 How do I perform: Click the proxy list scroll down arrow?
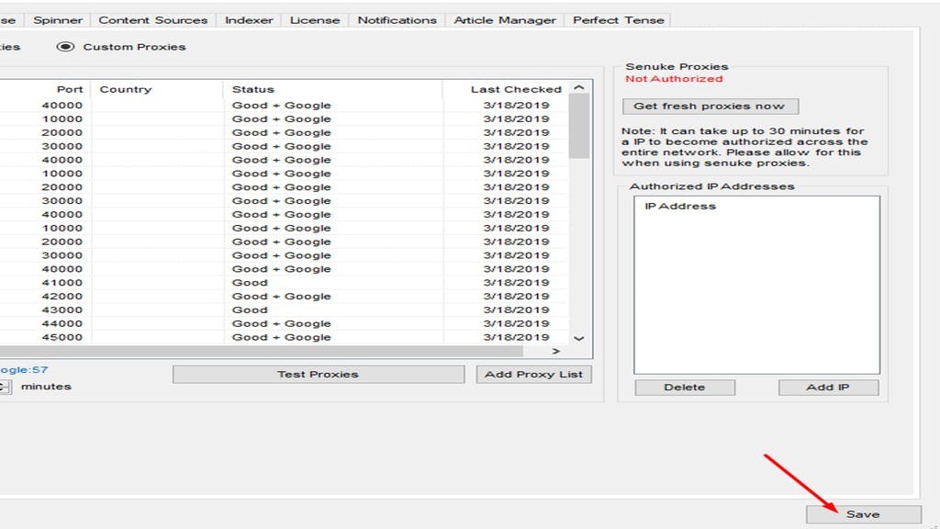(x=579, y=338)
